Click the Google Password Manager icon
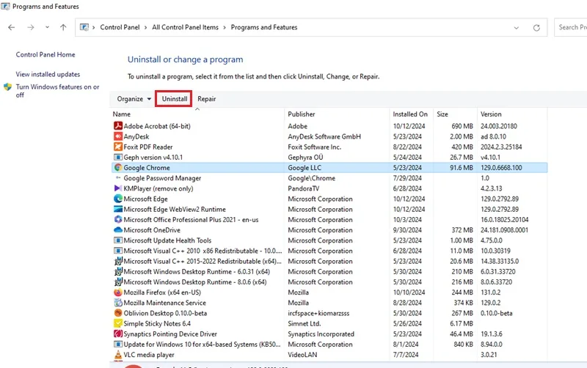 pos(118,178)
